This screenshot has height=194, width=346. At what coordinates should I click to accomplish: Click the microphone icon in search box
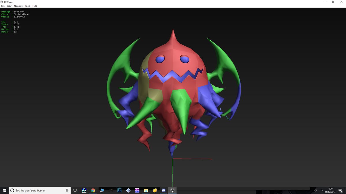67,190
